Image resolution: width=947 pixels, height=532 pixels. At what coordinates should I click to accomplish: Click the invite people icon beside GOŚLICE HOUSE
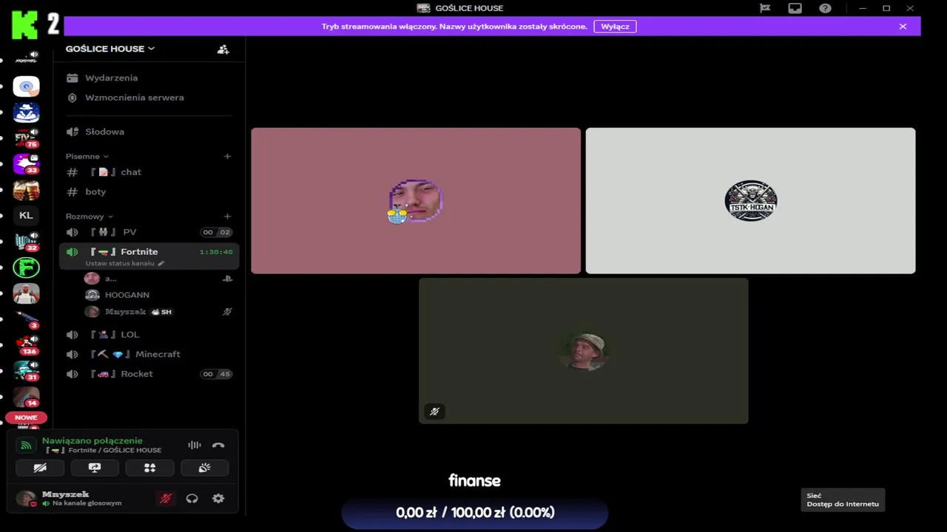click(x=223, y=49)
